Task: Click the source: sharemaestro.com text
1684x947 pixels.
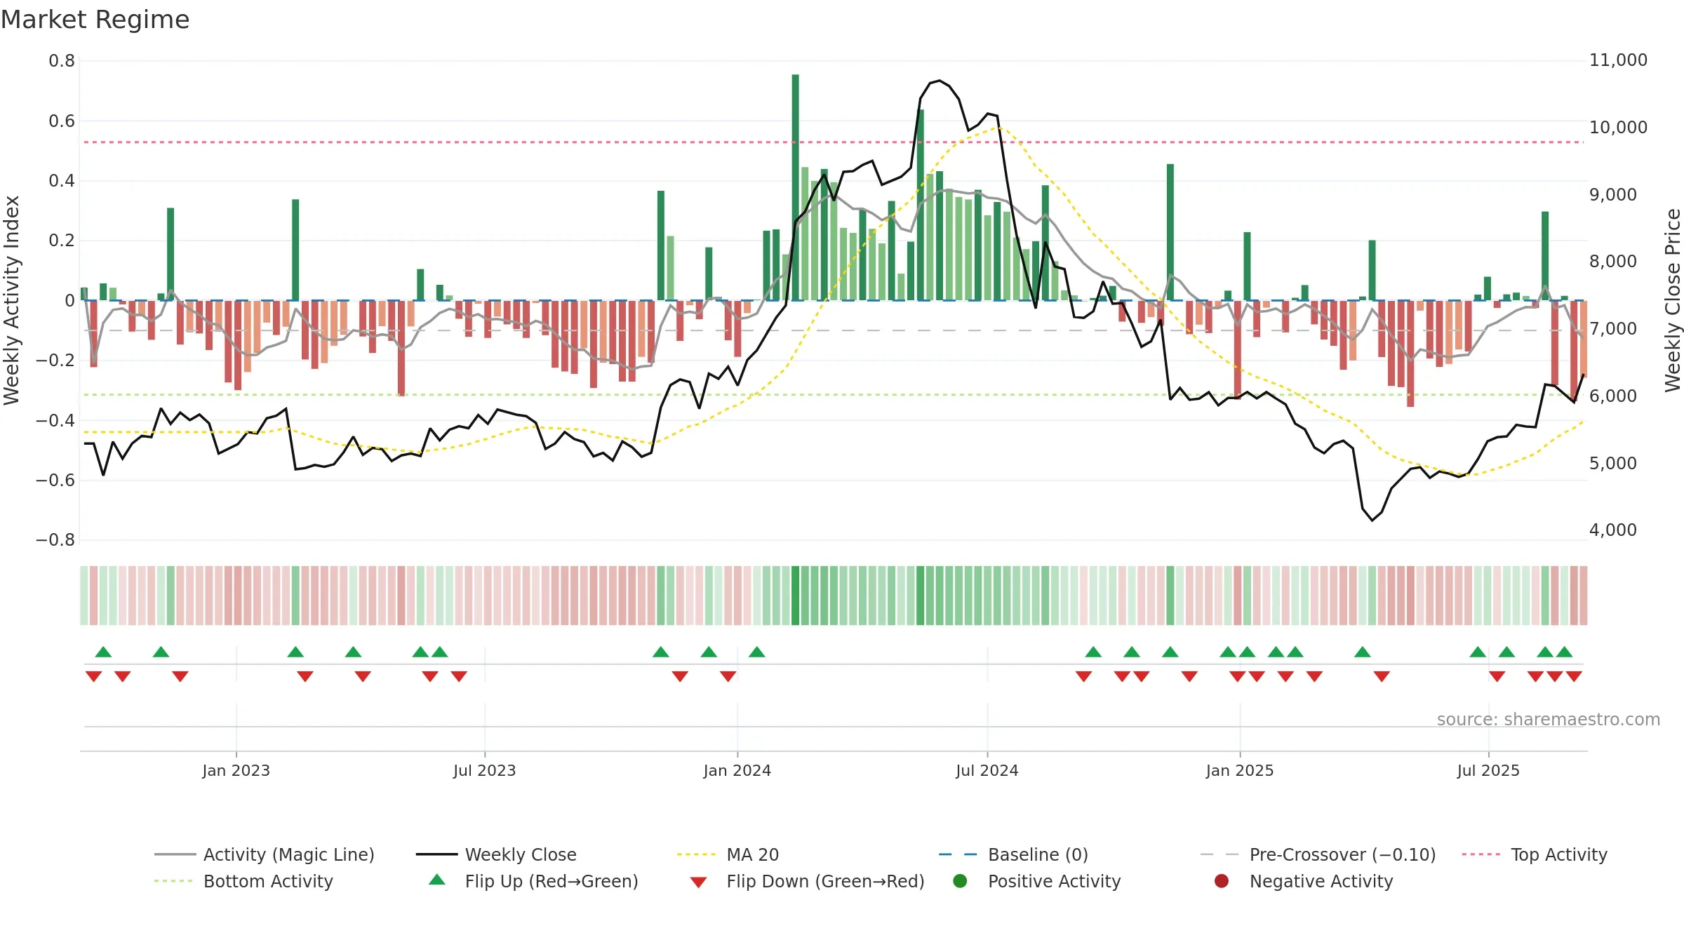Action: (x=1549, y=719)
